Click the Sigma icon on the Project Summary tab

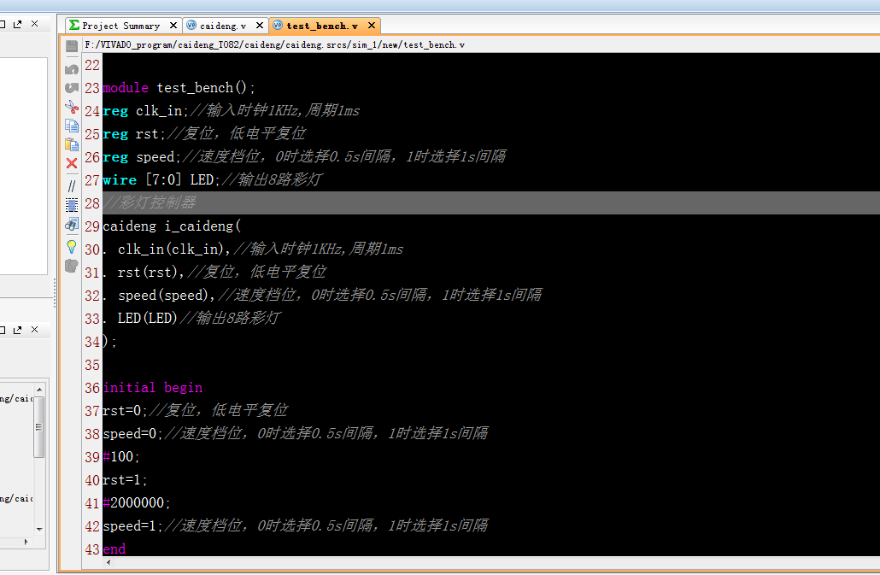[x=74, y=26]
